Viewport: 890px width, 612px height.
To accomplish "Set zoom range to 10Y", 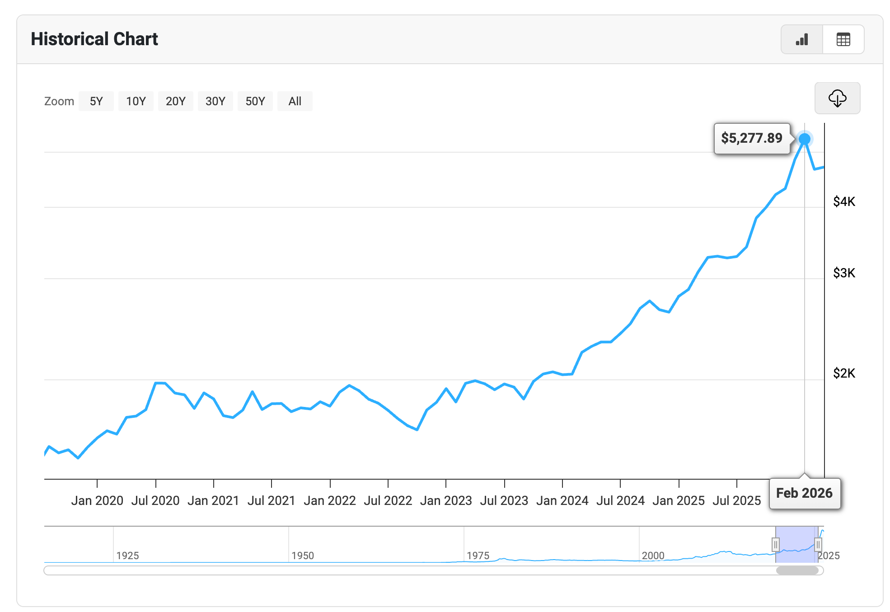I will (x=136, y=101).
